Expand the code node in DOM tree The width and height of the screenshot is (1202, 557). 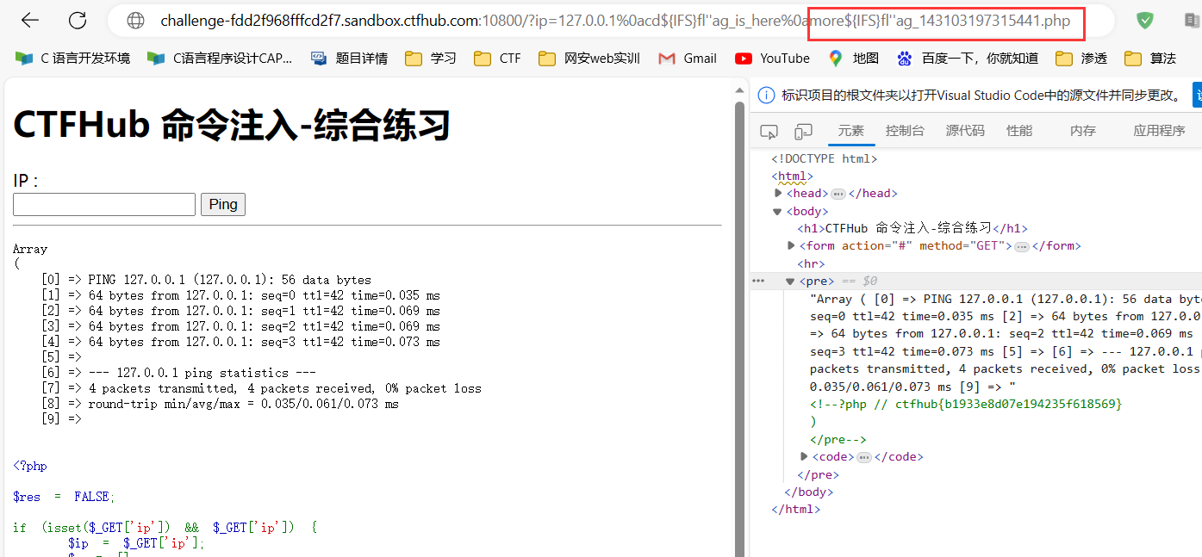805,457
